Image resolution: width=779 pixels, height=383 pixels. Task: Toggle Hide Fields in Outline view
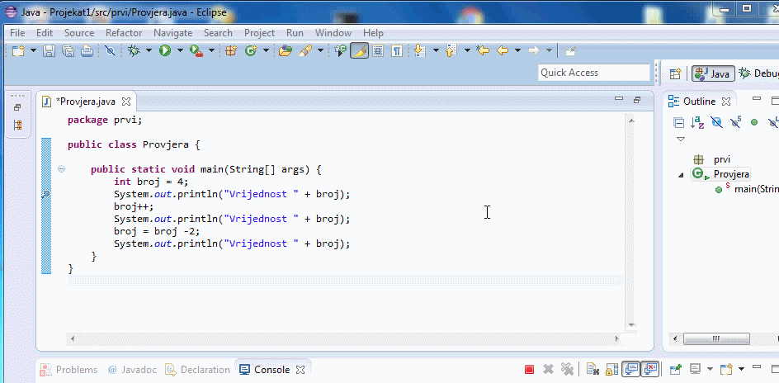(716, 123)
